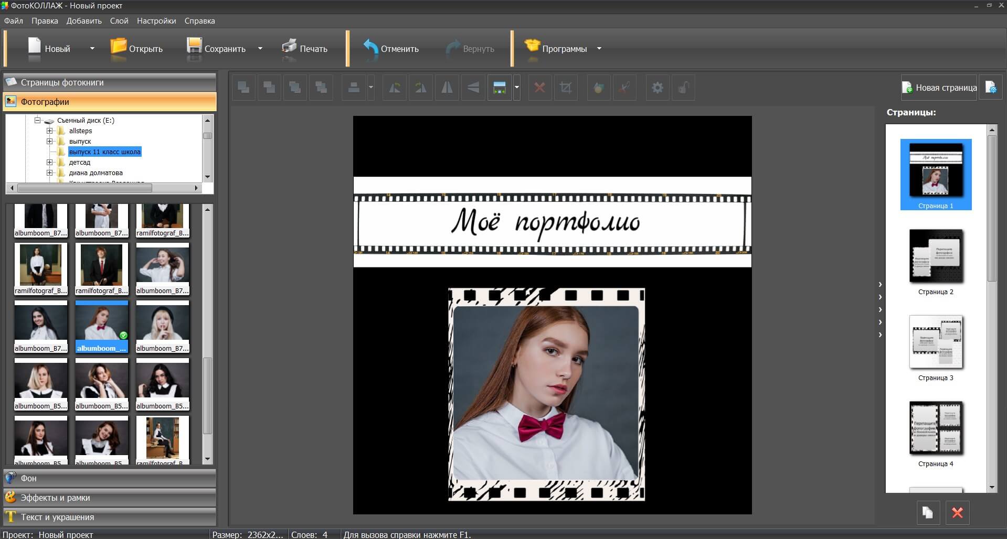Select the boy in red tie photo thumbnail

[102, 269]
